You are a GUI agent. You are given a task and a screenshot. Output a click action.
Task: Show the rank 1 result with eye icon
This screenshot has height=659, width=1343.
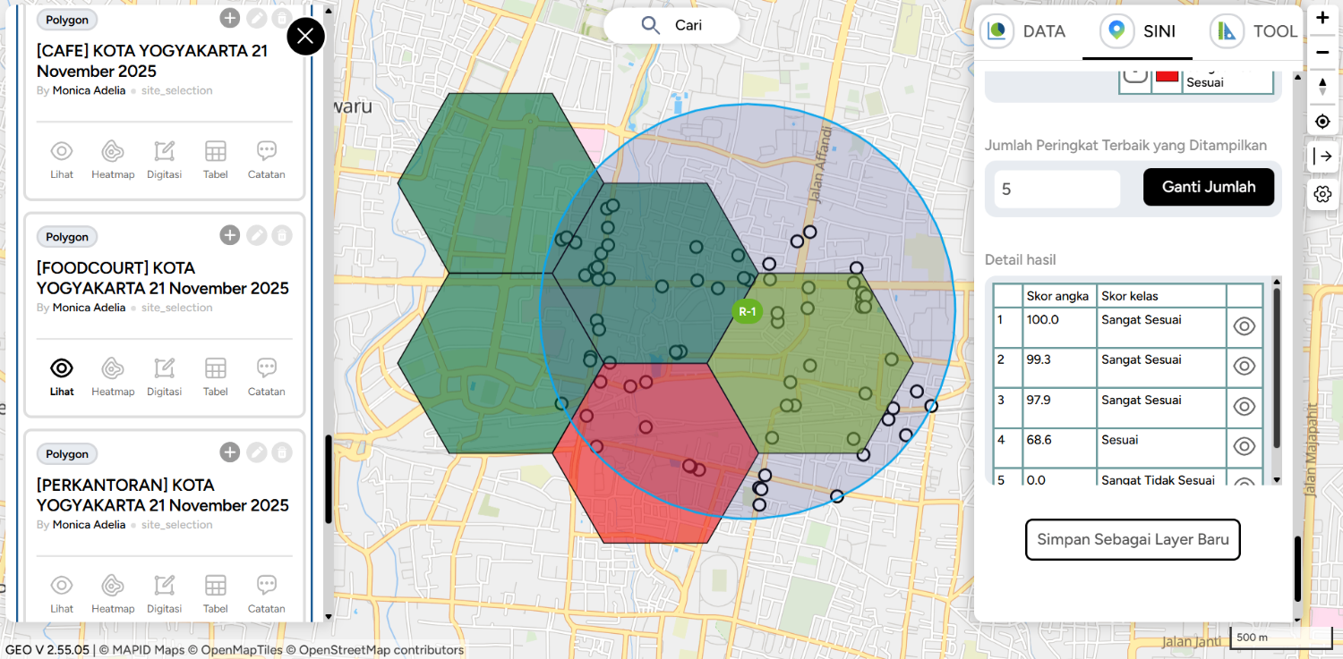coord(1245,326)
